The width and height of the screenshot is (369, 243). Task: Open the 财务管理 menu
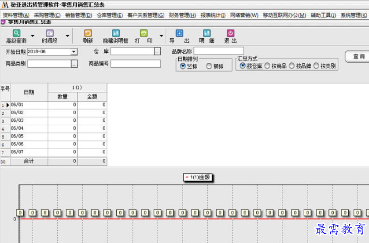(182, 15)
